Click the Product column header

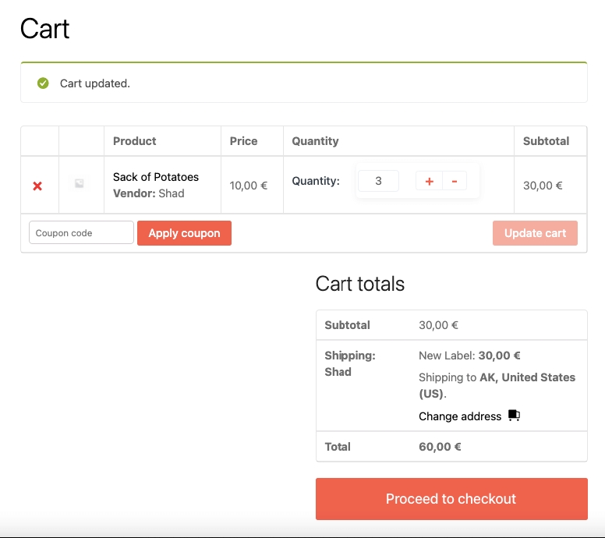(x=135, y=141)
